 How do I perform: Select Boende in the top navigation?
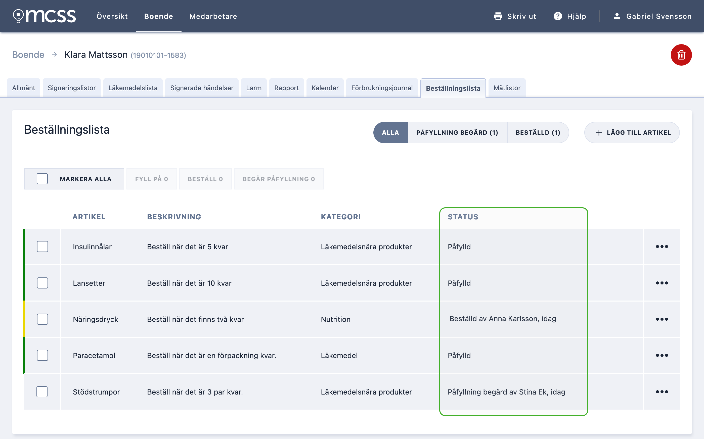(x=159, y=16)
